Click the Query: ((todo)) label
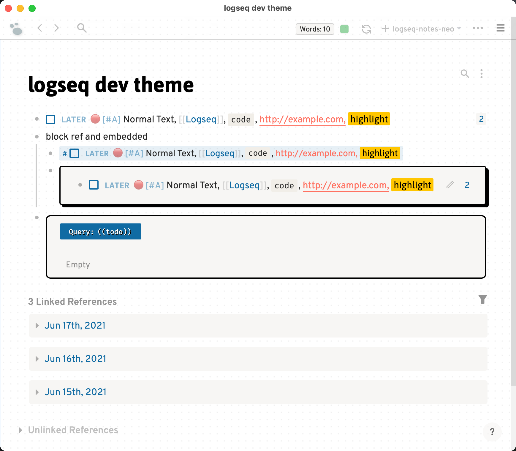The height and width of the screenshot is (451, 516). (100, 231)
